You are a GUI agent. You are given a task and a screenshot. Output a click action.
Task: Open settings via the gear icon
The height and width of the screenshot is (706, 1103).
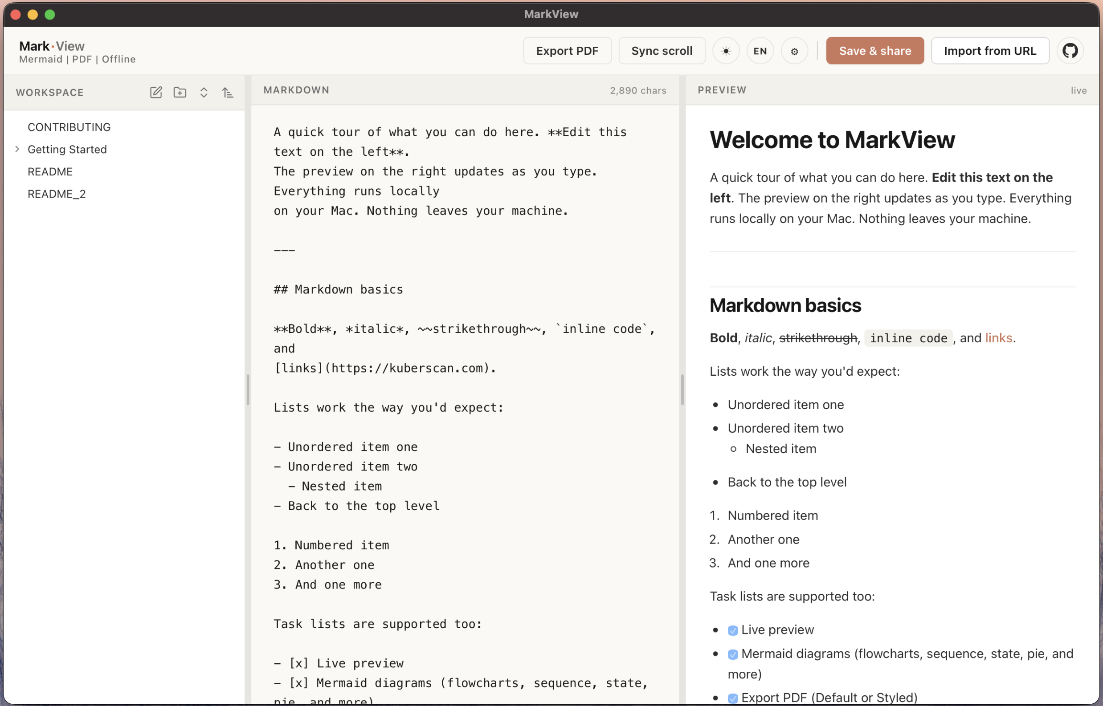pyautogui.click(x=795, y=51)
